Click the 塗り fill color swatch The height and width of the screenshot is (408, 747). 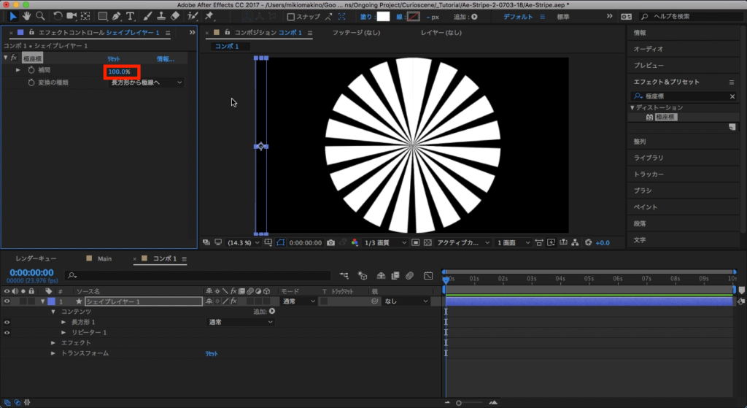pos(383,16)
